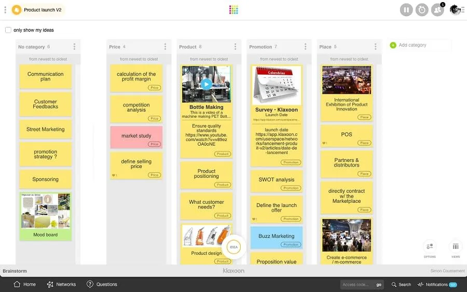The height and width of the screenshot is (292, 467).
Task: Like the define selling price idea heart
Action: (114, 175)
